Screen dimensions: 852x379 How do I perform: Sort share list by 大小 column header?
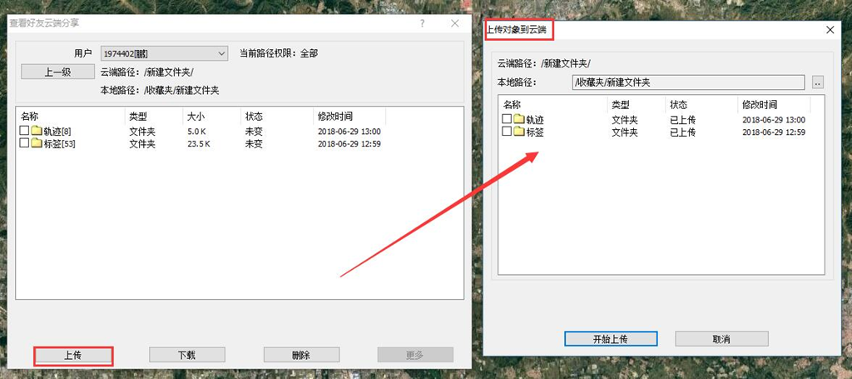click(x=196, y=116)
